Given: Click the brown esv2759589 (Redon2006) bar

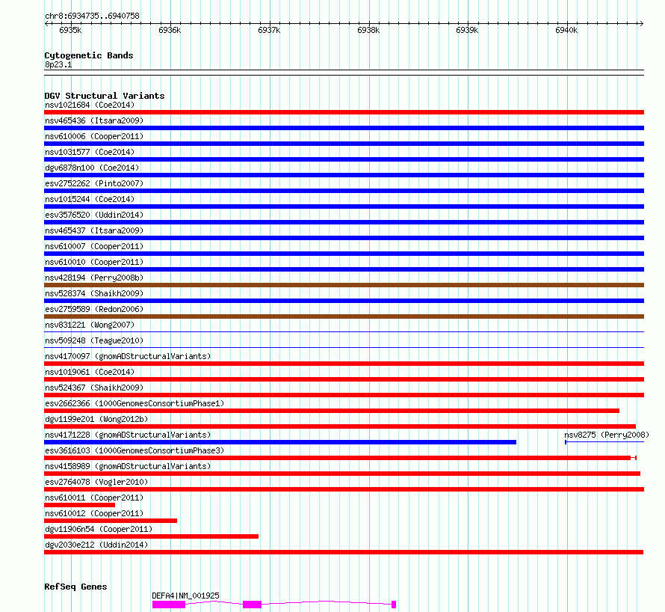Looking at the screenshot, I should pos(344,316).
